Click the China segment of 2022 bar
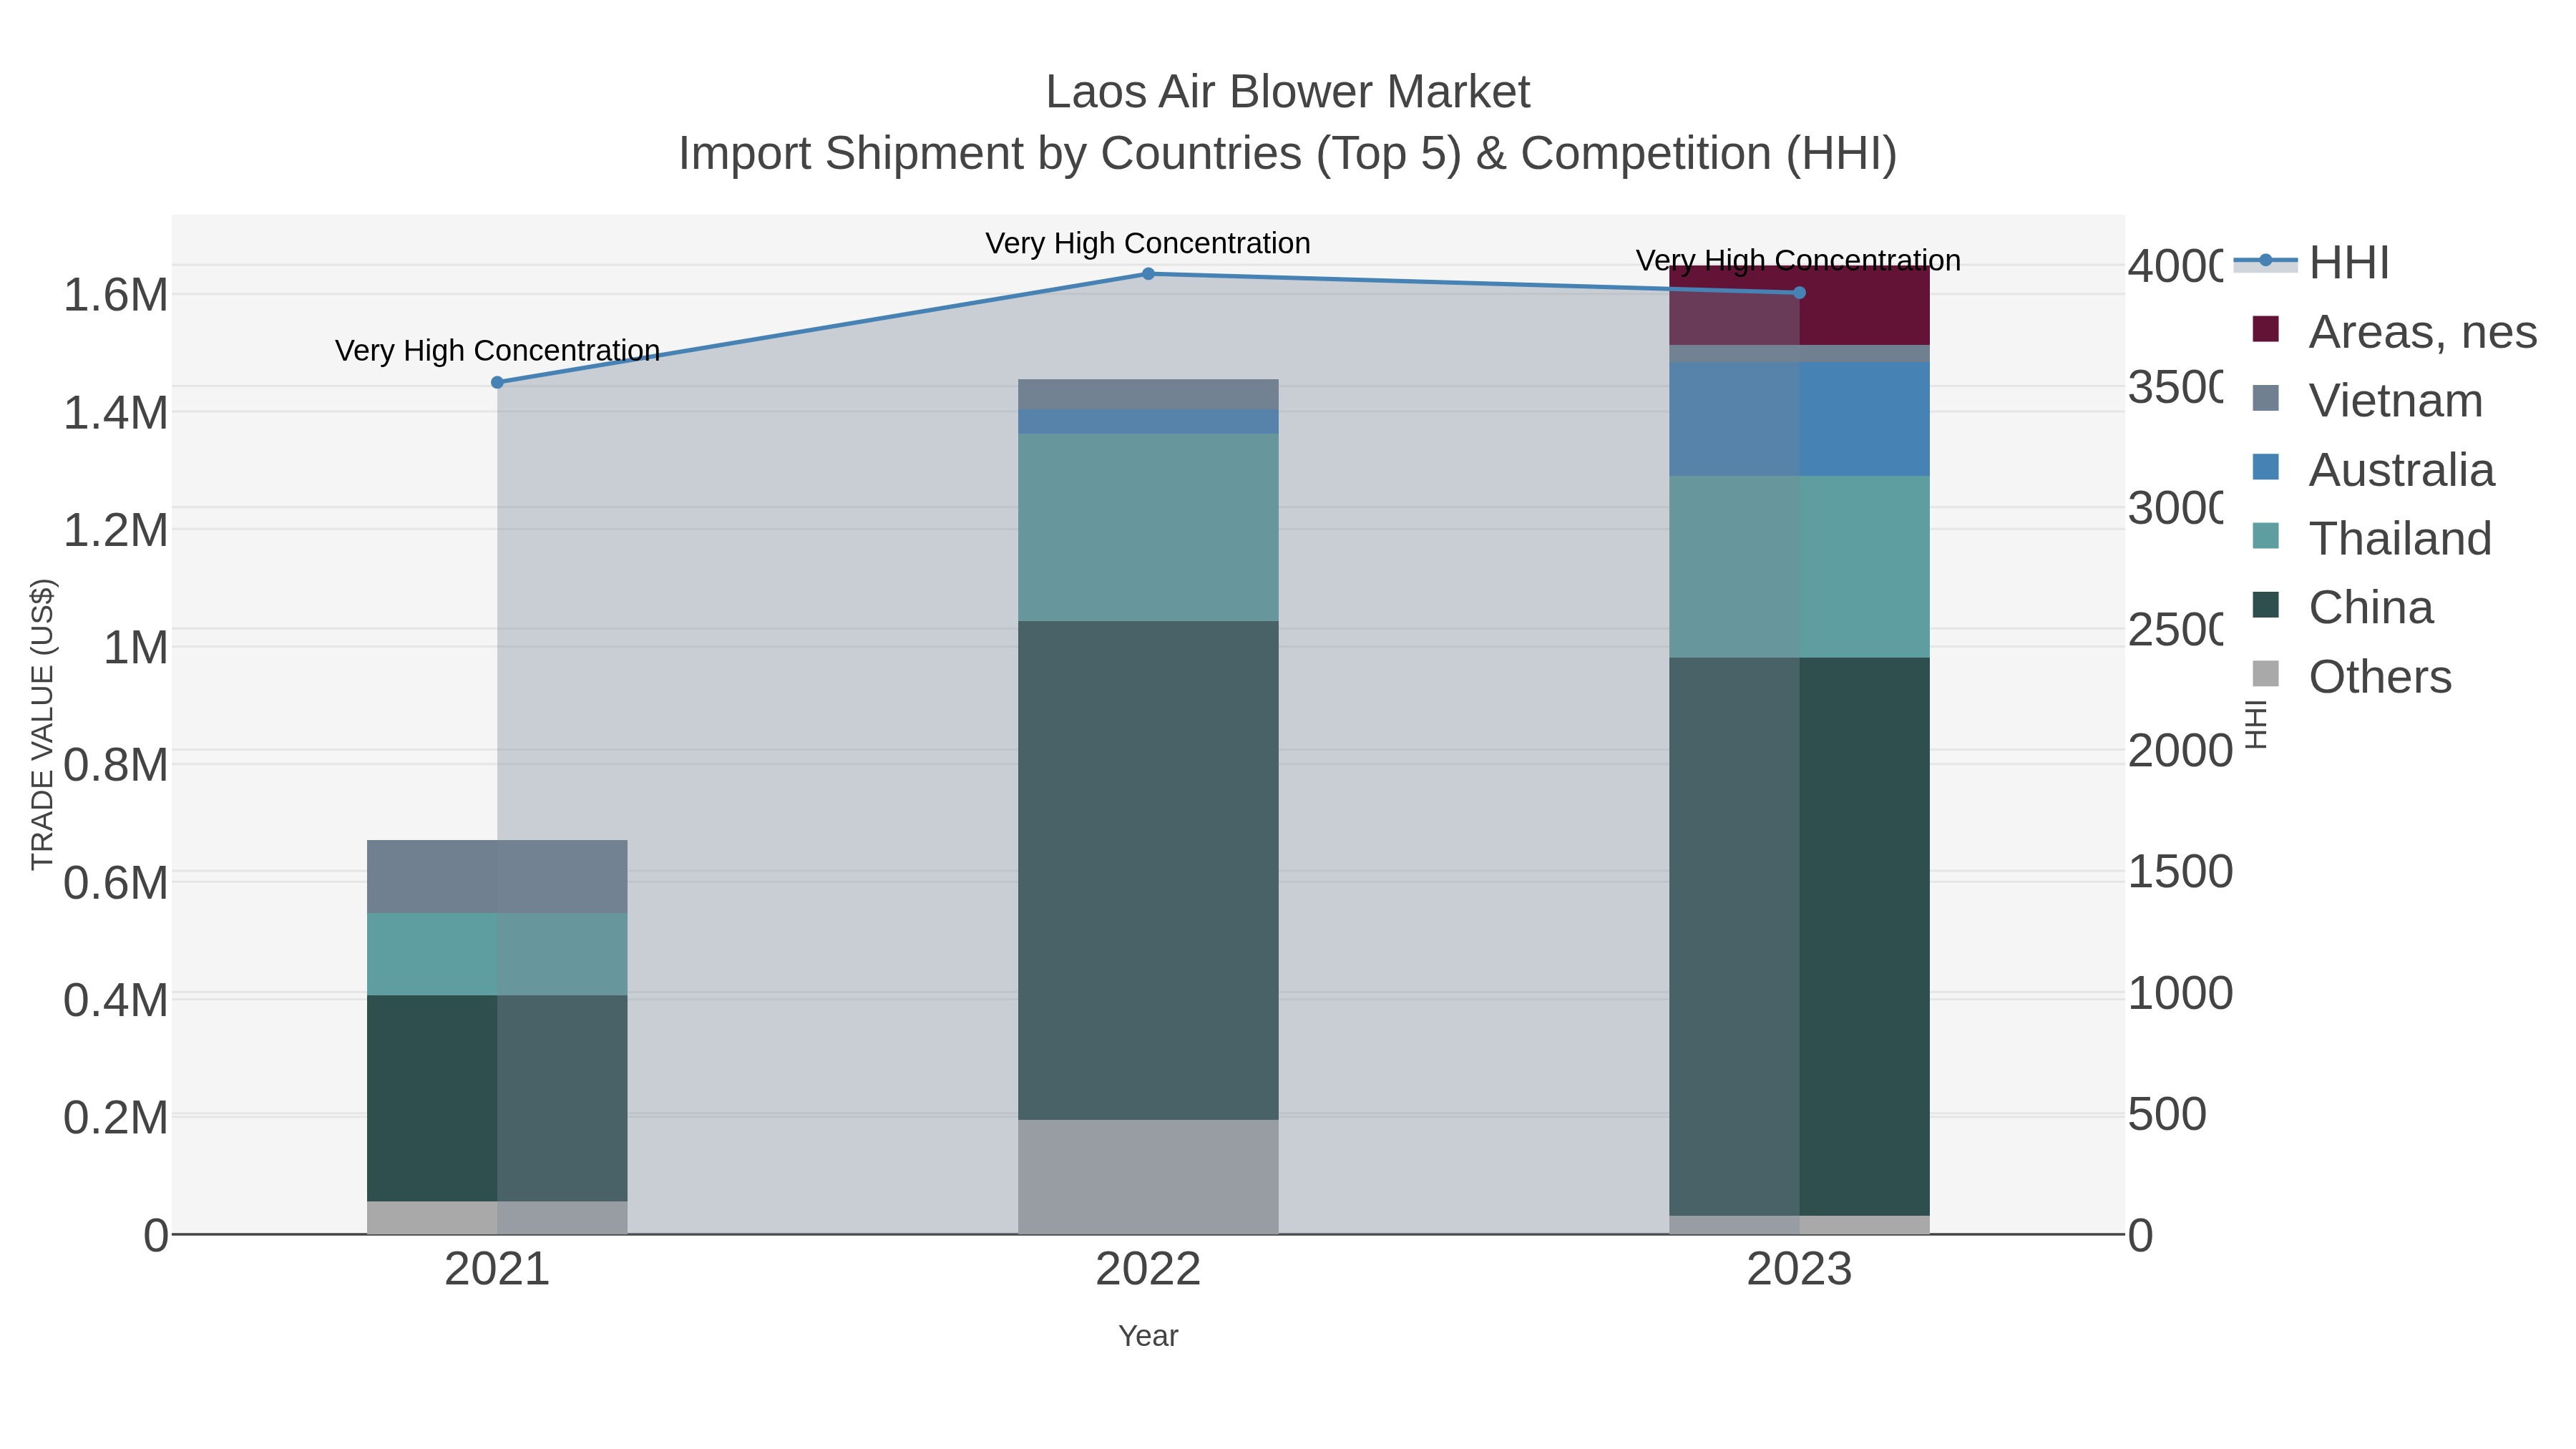Viewport: 2576px width, 1449px height. click(1148, 870)
